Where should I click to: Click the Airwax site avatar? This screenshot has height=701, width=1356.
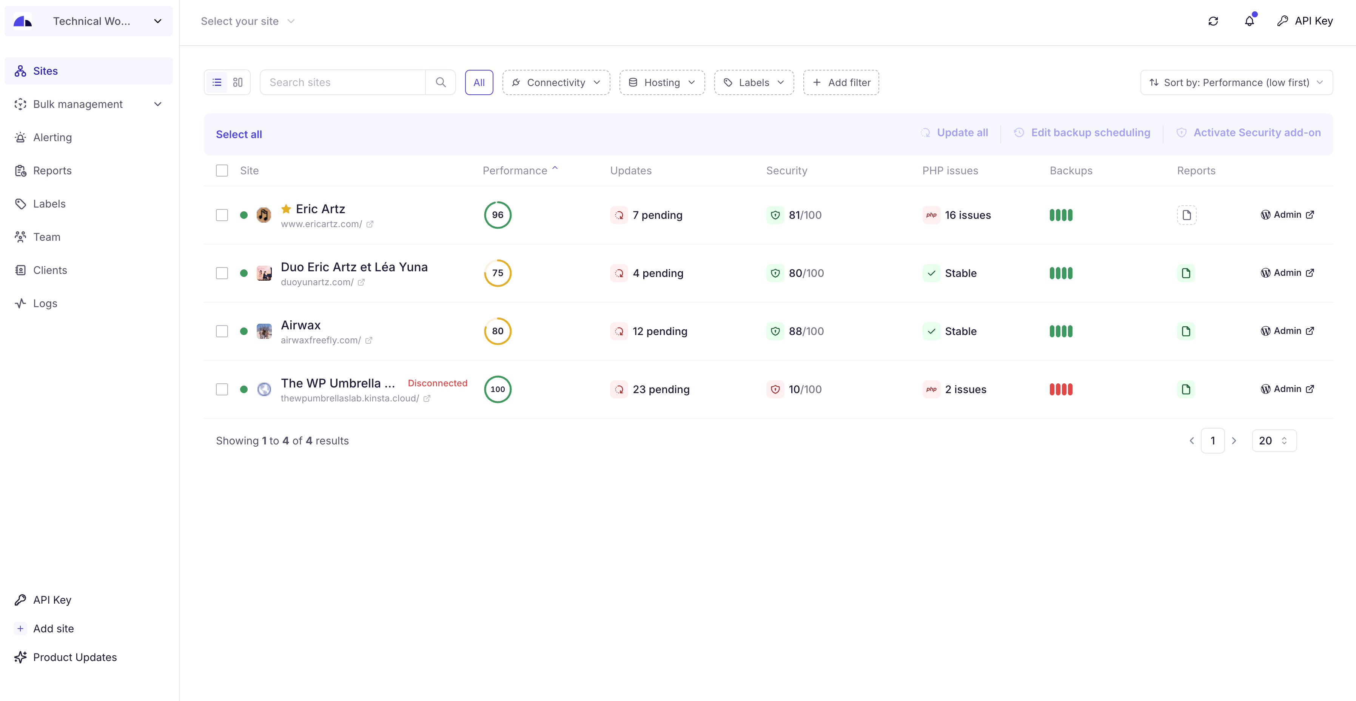(264, 332)
